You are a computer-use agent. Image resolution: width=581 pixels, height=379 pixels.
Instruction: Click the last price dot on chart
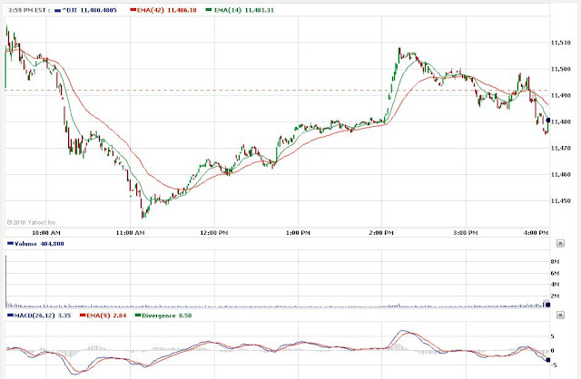coord(548,121)
